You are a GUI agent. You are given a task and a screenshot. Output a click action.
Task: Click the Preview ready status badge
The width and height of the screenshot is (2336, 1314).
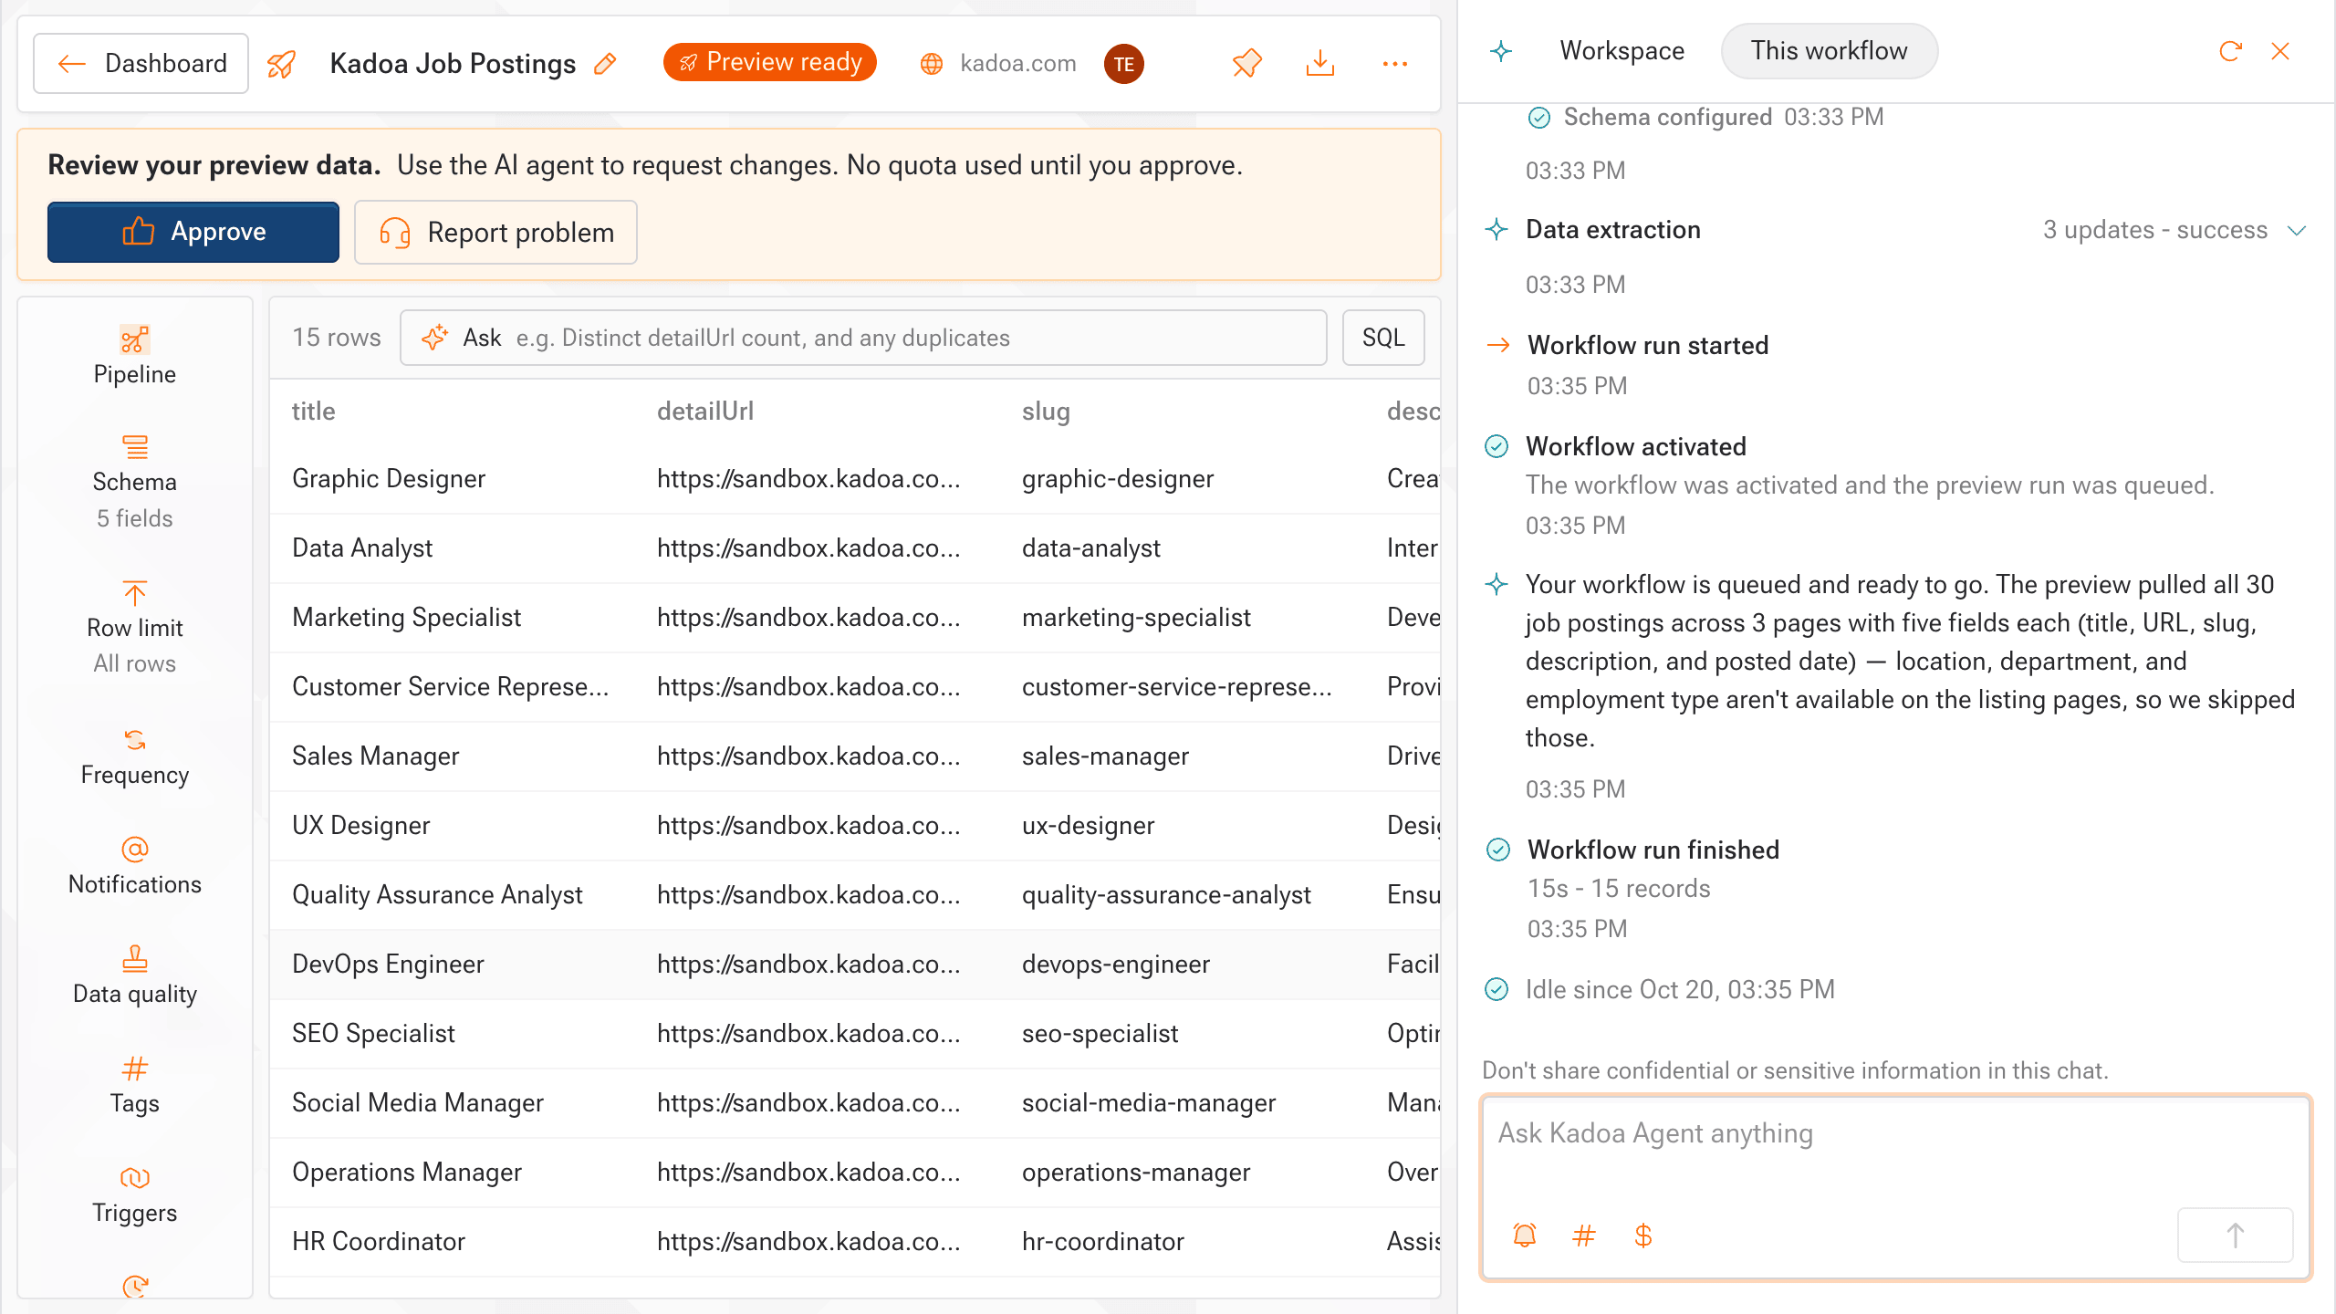pos(769,62)
